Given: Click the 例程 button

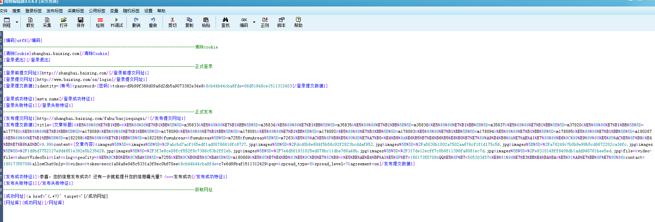Looking at the screenshot, I should pos(6,22).
